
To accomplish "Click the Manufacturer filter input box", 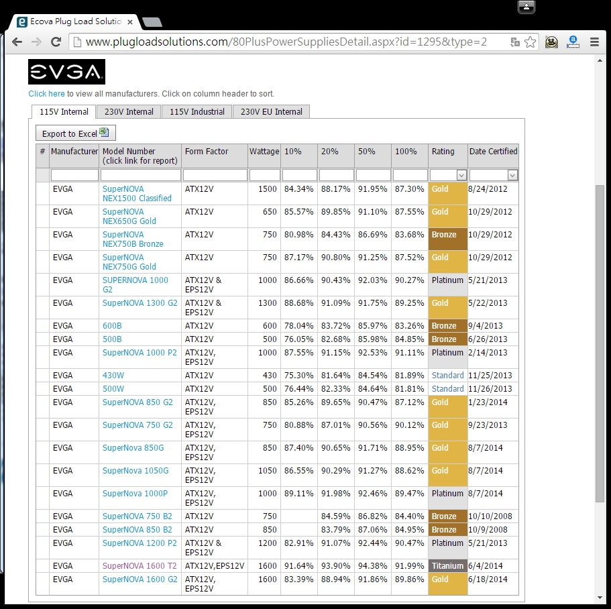I will pyautogui.click(x=74, y=175).
